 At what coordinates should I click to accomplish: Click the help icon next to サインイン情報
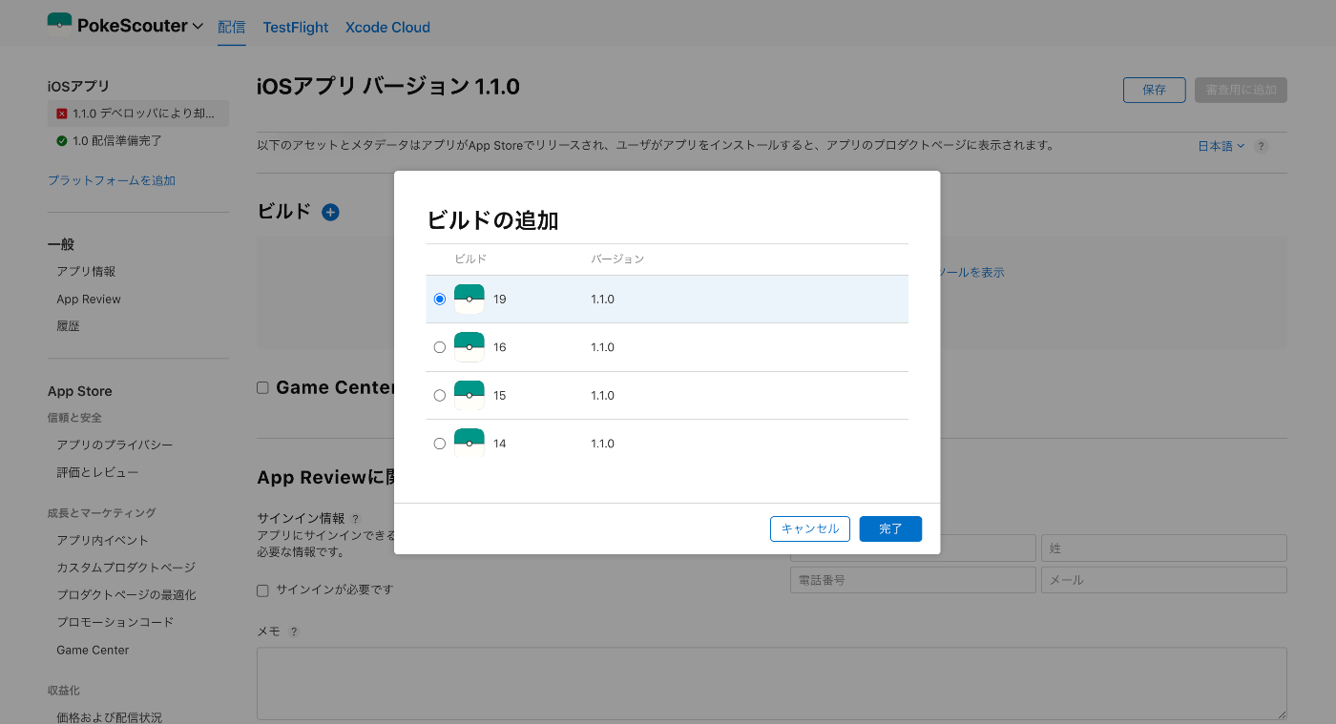(x=355, y=519)
